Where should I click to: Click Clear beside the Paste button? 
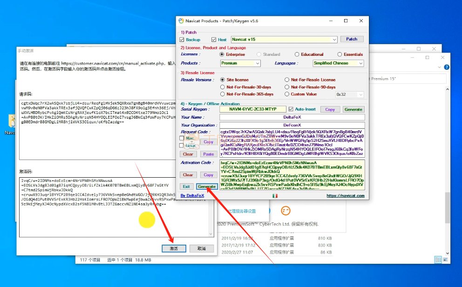188,154
